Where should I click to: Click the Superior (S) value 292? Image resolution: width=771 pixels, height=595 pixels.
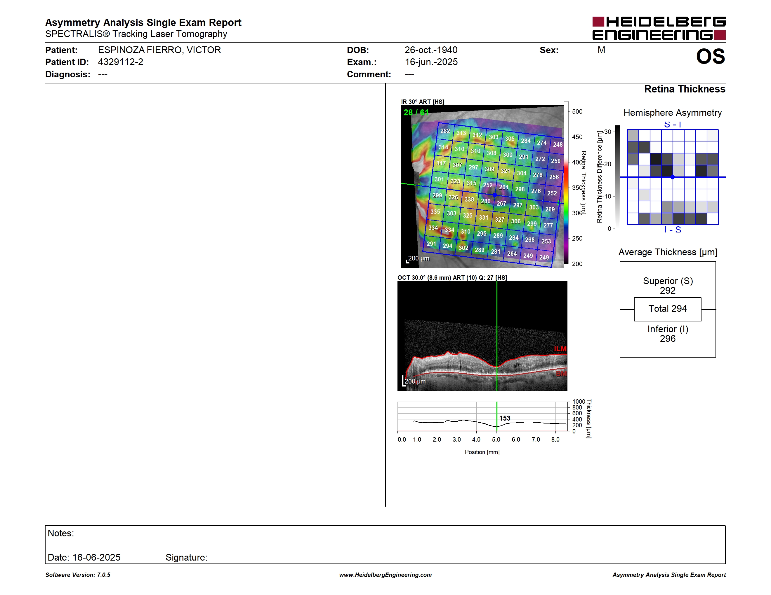click(668, 291)
